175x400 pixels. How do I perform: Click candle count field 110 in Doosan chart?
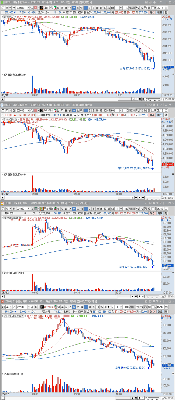126,208
